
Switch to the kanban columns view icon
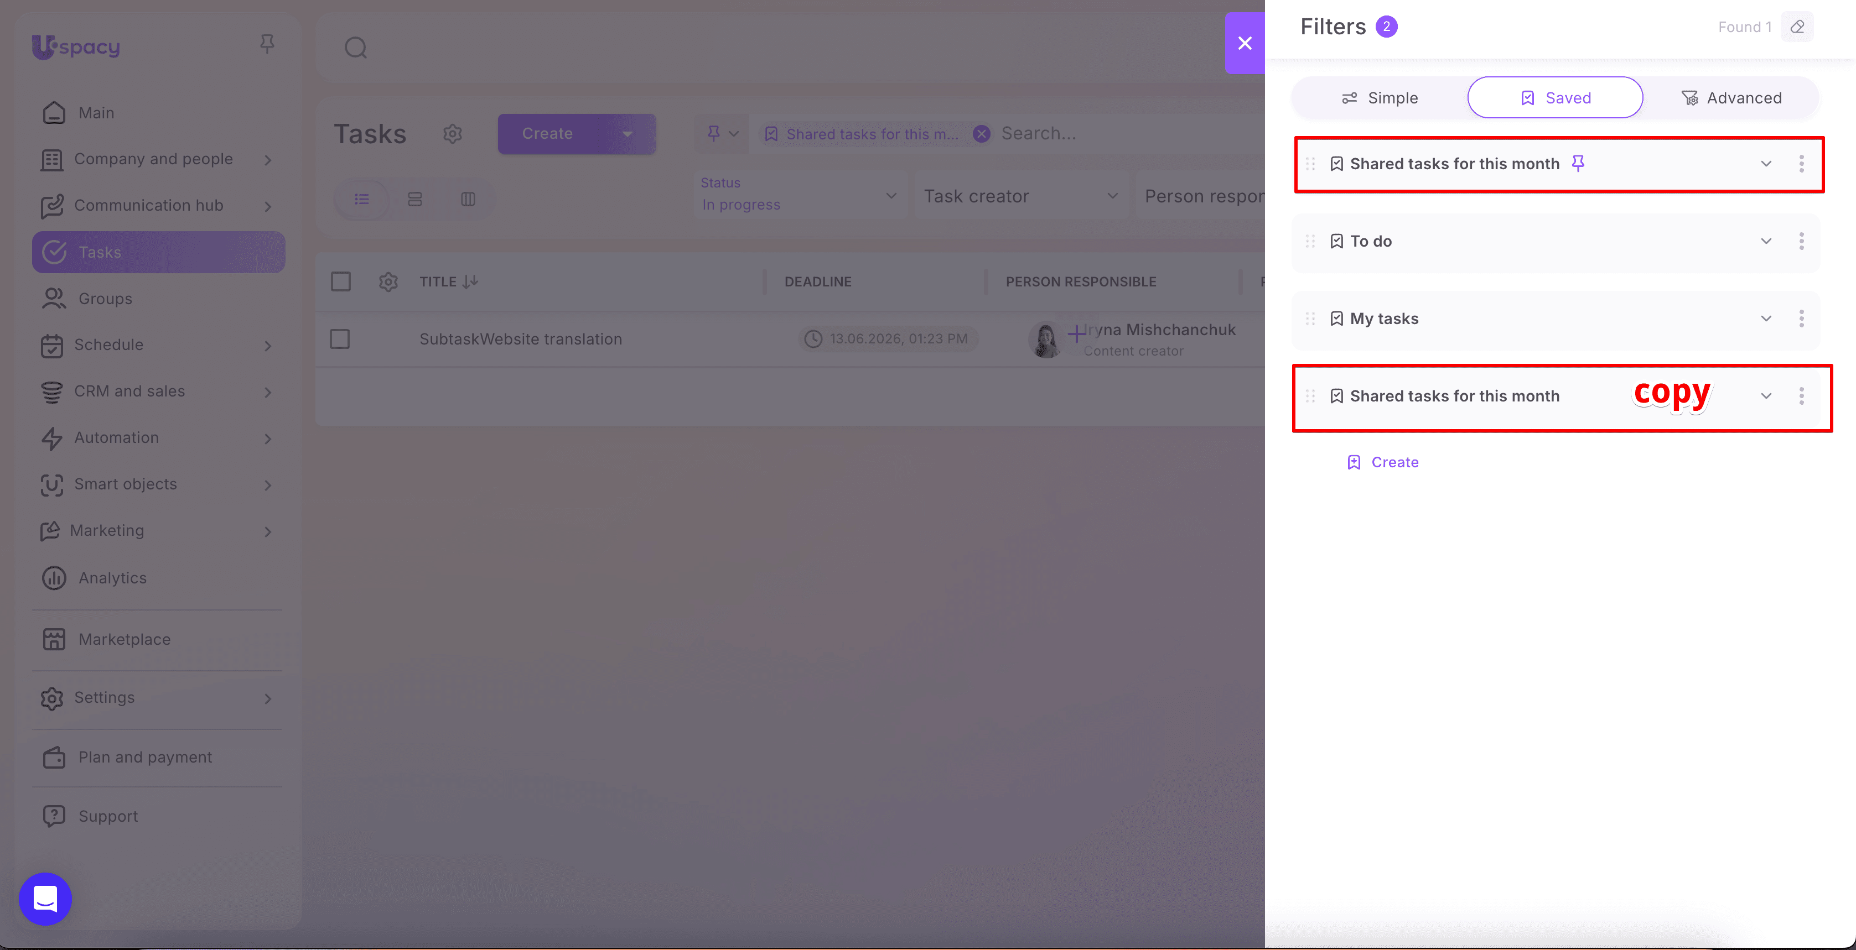pyautogui.click(x=468, y=199)
